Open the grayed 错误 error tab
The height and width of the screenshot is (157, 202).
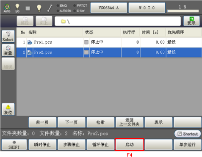point(8,64)
